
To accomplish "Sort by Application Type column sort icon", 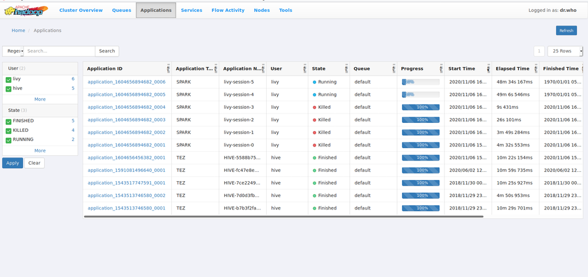I will (x=215, y=69).
